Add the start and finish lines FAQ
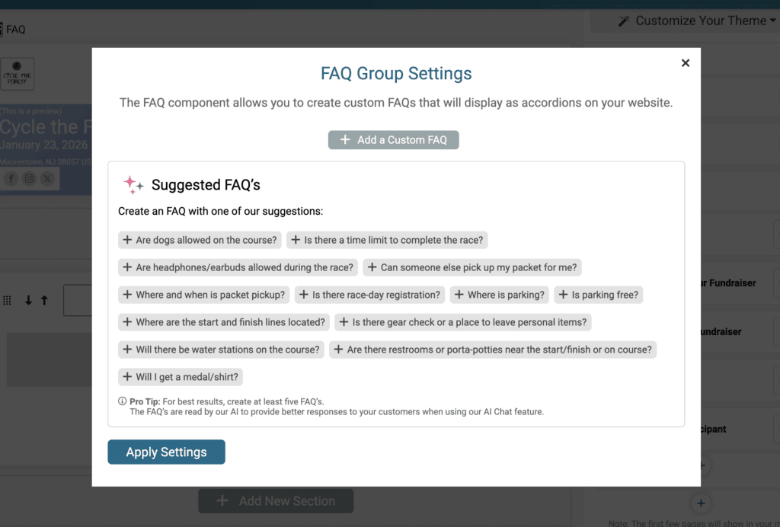 pyautogui.click(x=224, y=322)
